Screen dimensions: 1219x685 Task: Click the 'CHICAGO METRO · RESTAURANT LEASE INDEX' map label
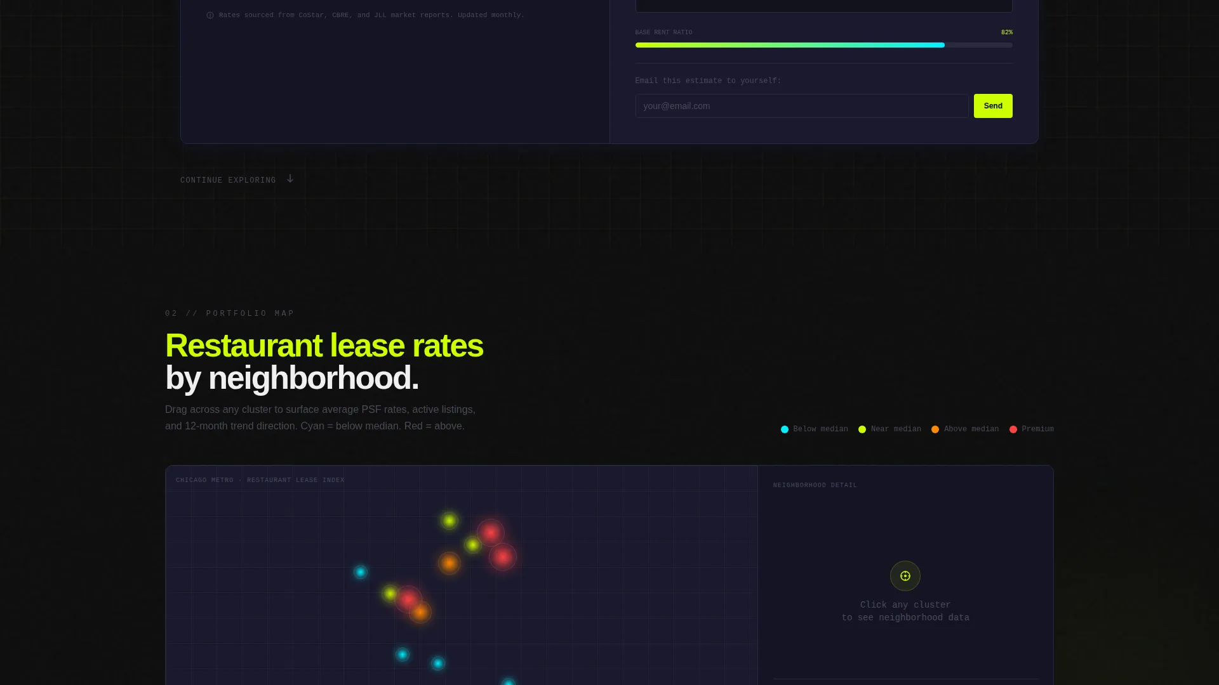click(260, 480)
